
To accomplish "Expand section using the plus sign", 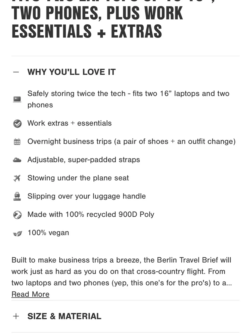I will [x=16, y=316].
